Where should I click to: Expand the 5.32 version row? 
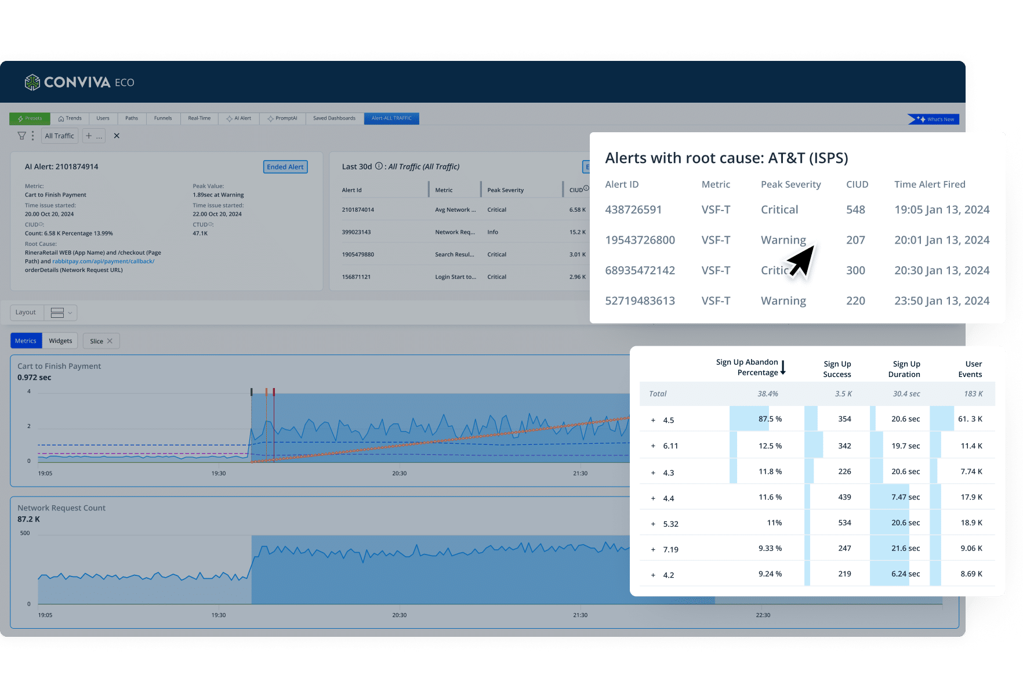pos(653,524)
